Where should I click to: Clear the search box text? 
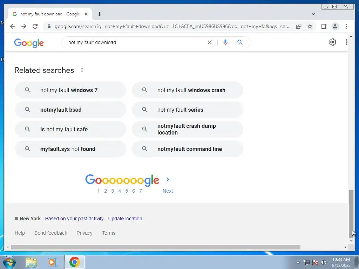pyautogui.click(x=210, y=42)
